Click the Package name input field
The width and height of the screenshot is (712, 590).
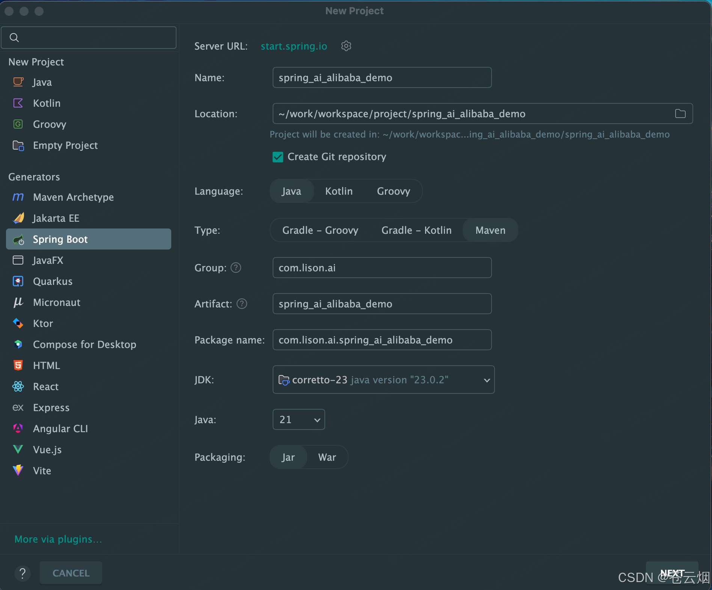[382, 340]
